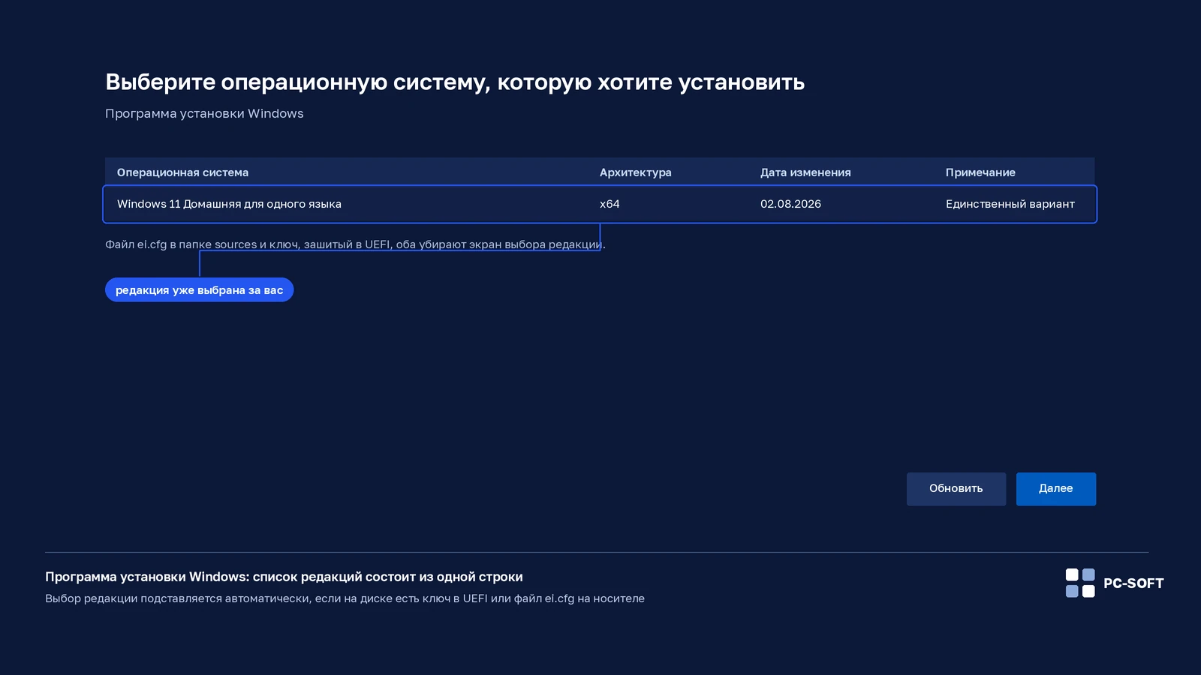Click the ei.cfg file note text
Screen dimensions: 1201x675
[355, 244]
